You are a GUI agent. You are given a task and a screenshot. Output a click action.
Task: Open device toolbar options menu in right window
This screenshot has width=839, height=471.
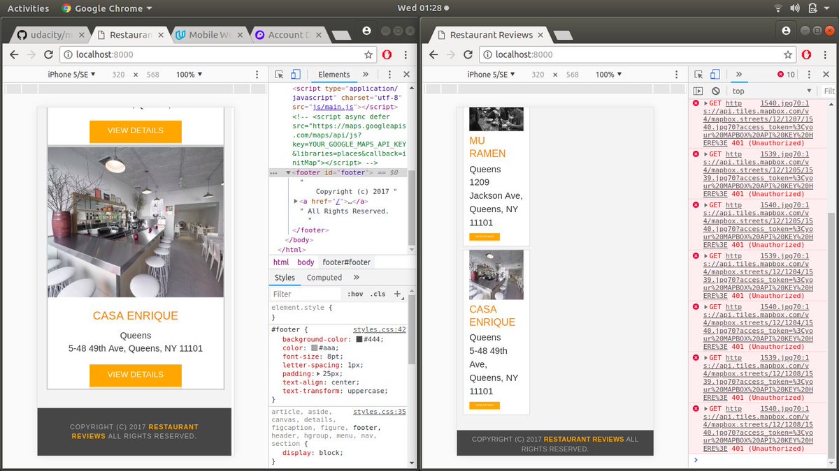677,74
